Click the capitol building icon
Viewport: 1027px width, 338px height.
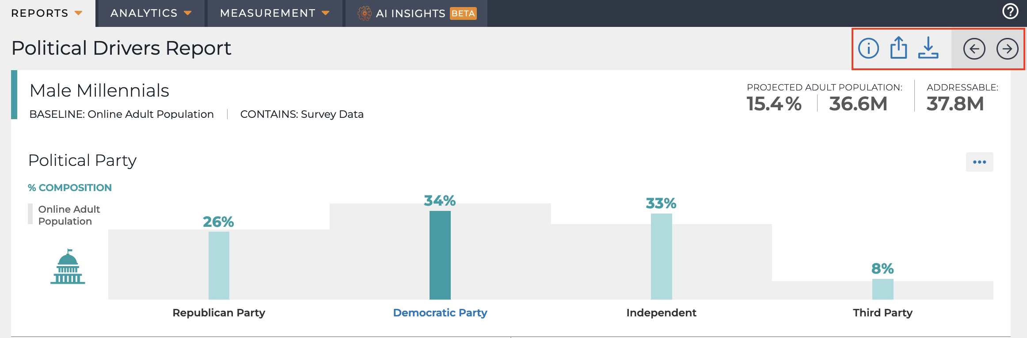(x=68, y=267)
